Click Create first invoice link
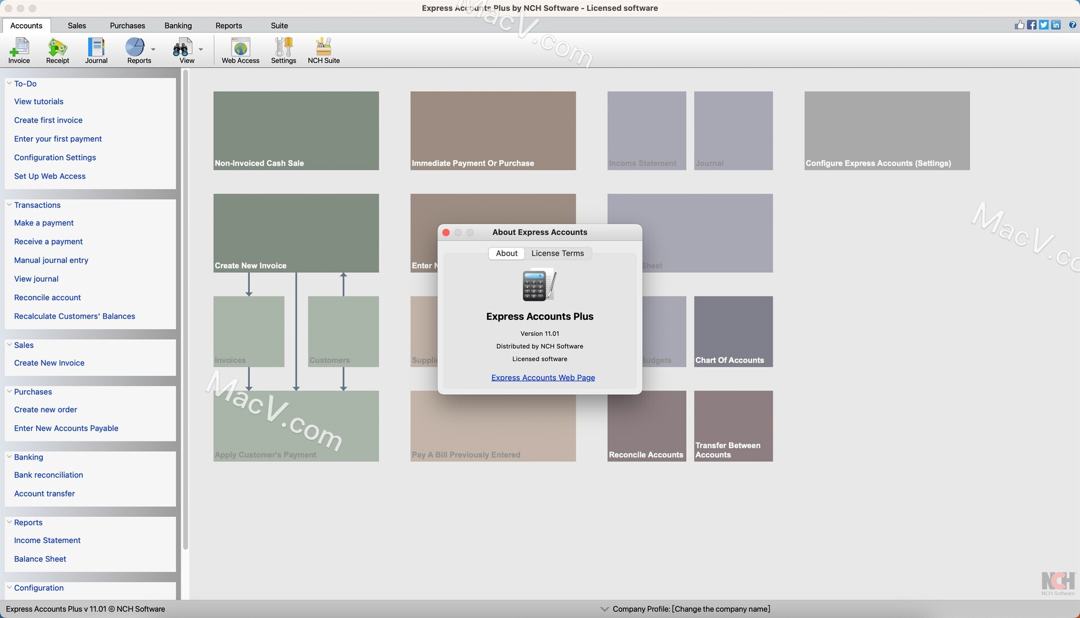Viewport: 1080px width, 618px height. tap(48, 120)
